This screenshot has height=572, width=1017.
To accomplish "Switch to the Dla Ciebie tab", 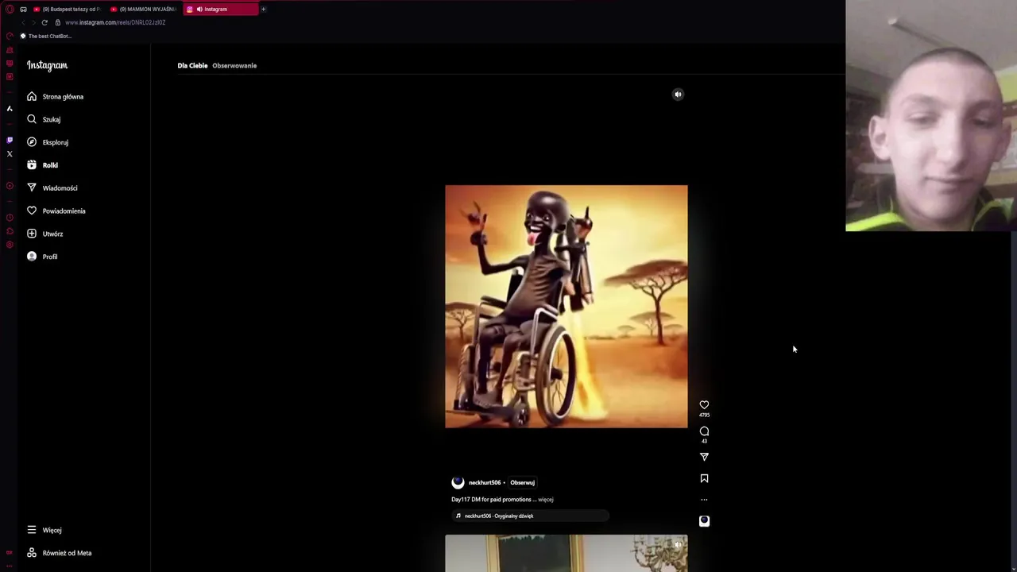I will click(x=192, y=65).
